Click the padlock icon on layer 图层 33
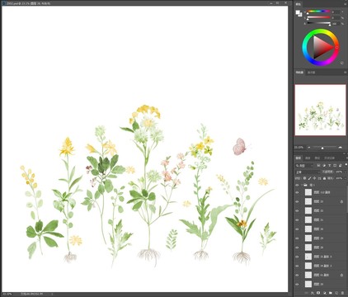The height and width of the screenshot is (297, 348). [x=341, y=201]
